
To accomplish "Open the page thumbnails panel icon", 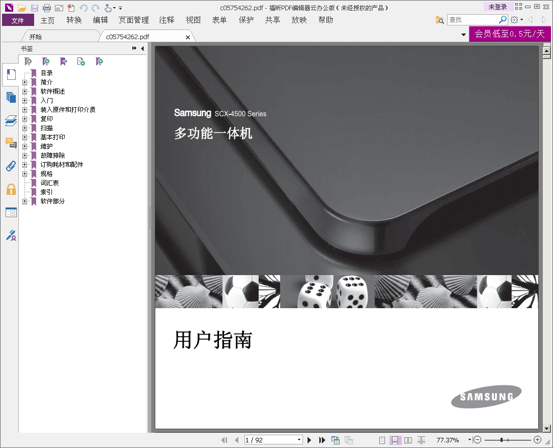I will pyautogui.click(x=11, y=97).
